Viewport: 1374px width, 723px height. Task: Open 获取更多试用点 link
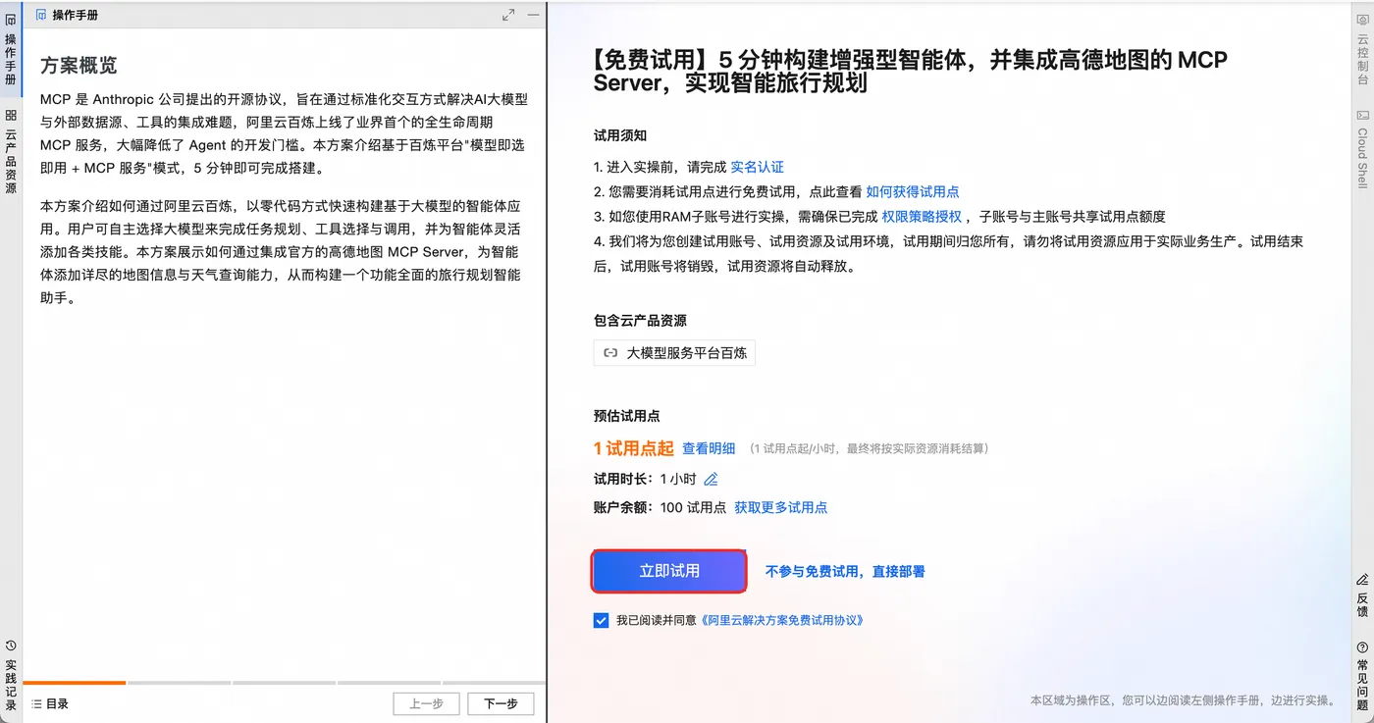[x=780, y=507]
